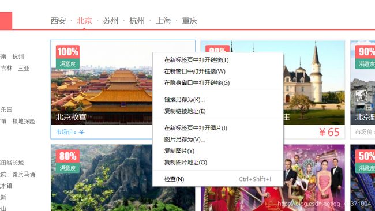This screenshot has height=211, width=375.
Task: Select 在隐身窗口中打开链接(G) menu entry
Action: 218,83
